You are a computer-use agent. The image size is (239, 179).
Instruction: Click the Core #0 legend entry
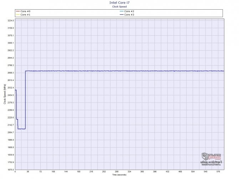(x=23, y=11)
